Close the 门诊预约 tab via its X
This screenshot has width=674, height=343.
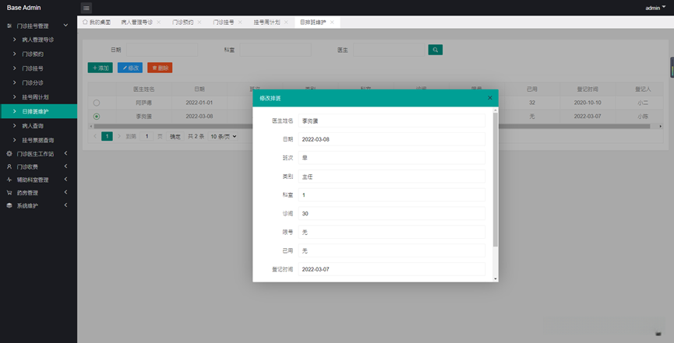[199, 23]
